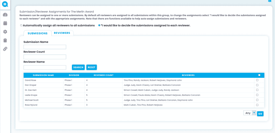Check the box for Leslie Knope row
Viewport: 275px width, 133px height.
pos(257,95)
